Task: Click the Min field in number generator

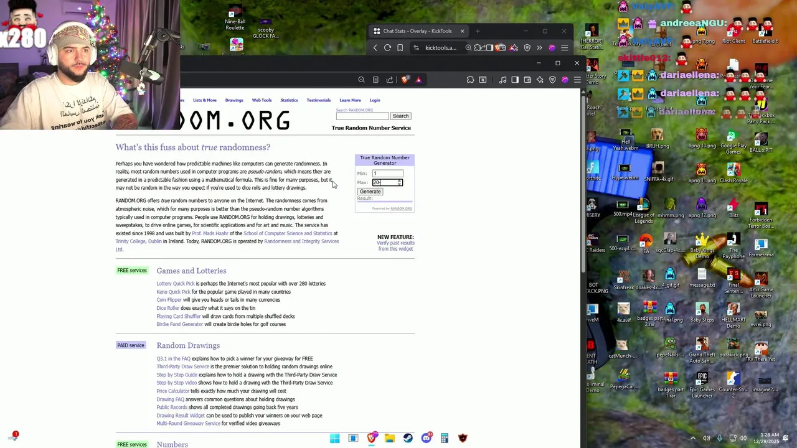Action: tap(387, 174)
